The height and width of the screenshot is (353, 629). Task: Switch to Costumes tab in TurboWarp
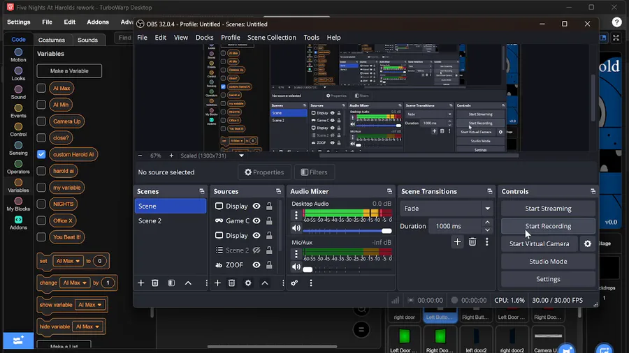click(51, 40)
